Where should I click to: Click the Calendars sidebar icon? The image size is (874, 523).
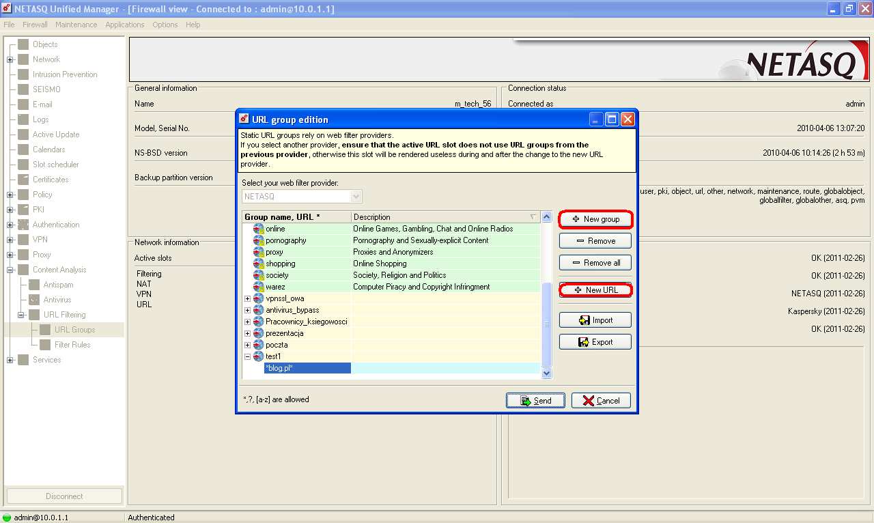coord(23,150)
